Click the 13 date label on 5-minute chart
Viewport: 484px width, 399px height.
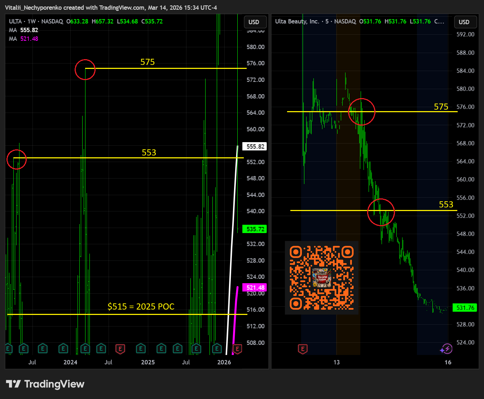pyautogui.click(x=336, y=362)
